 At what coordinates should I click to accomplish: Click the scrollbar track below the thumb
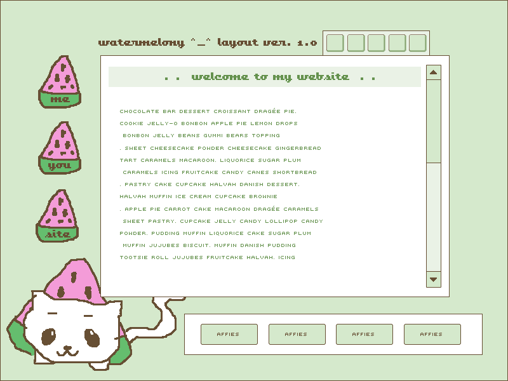point(434,216)
